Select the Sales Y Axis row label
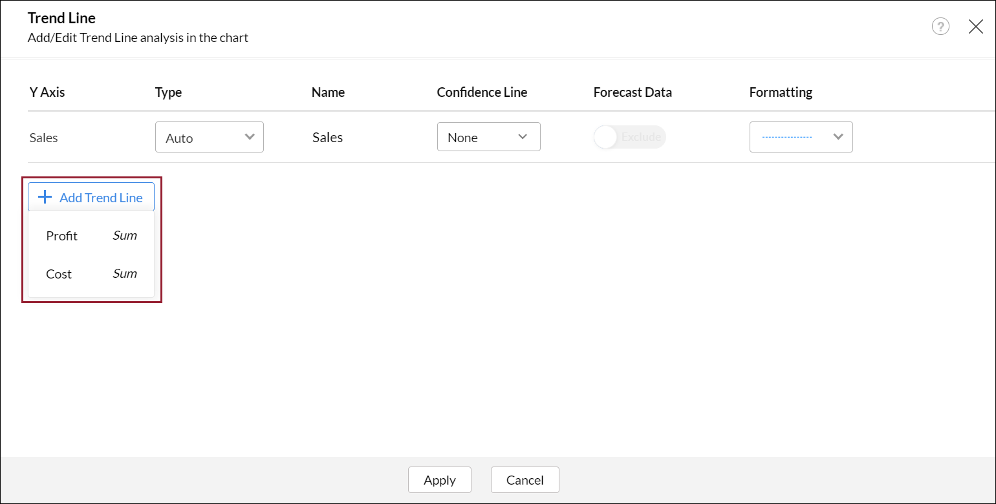This screenshot has width=996, height=504. 44,138
